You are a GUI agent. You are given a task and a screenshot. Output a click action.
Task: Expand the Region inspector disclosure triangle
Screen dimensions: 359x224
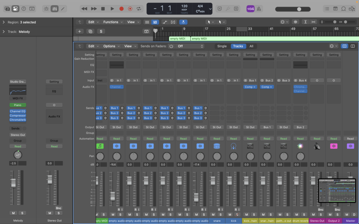(4, 22)
